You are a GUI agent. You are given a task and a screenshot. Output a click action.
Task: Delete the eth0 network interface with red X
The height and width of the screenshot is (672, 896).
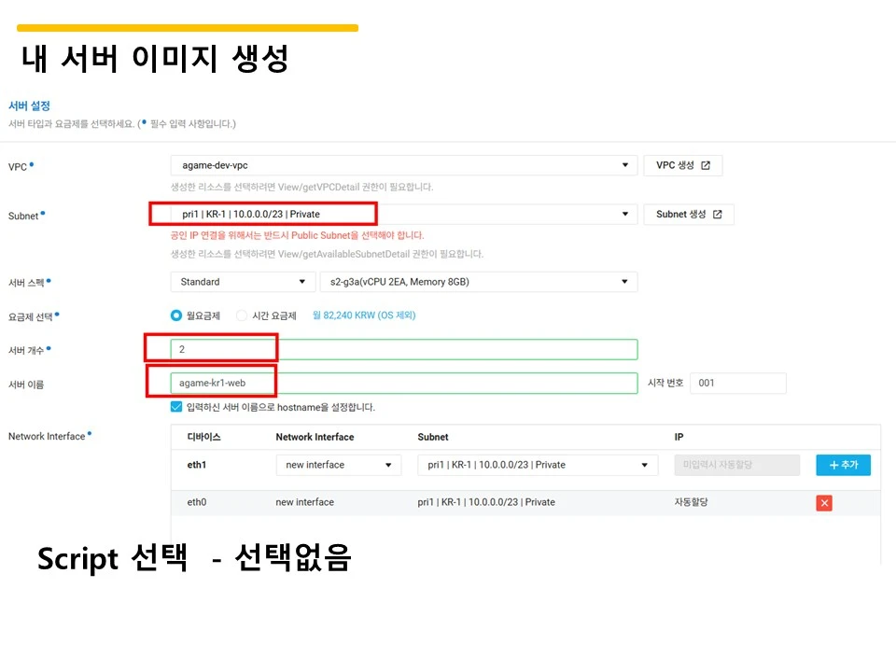pos(822,502)
